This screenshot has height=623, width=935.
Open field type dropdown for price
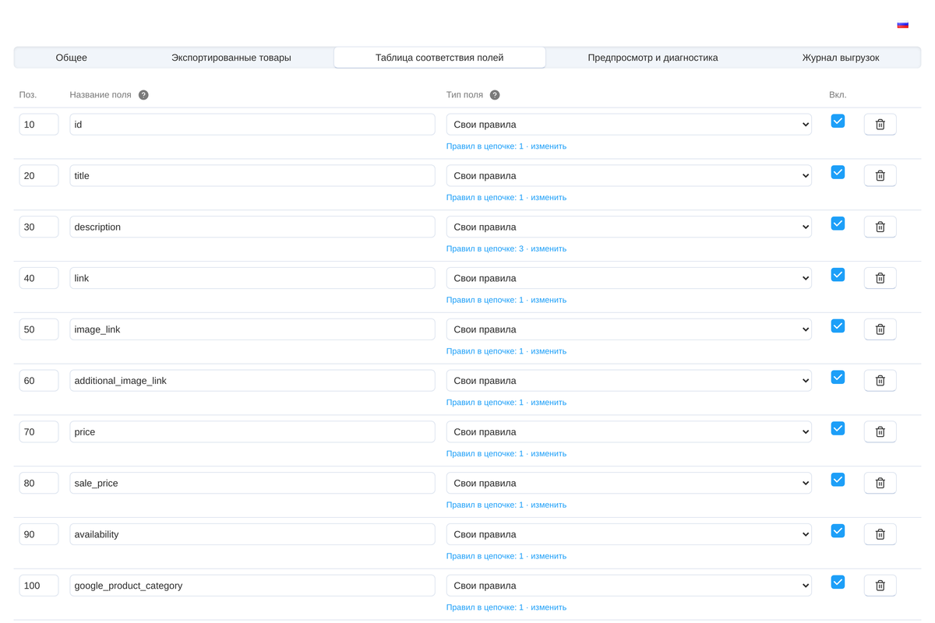tap(629, 432)
